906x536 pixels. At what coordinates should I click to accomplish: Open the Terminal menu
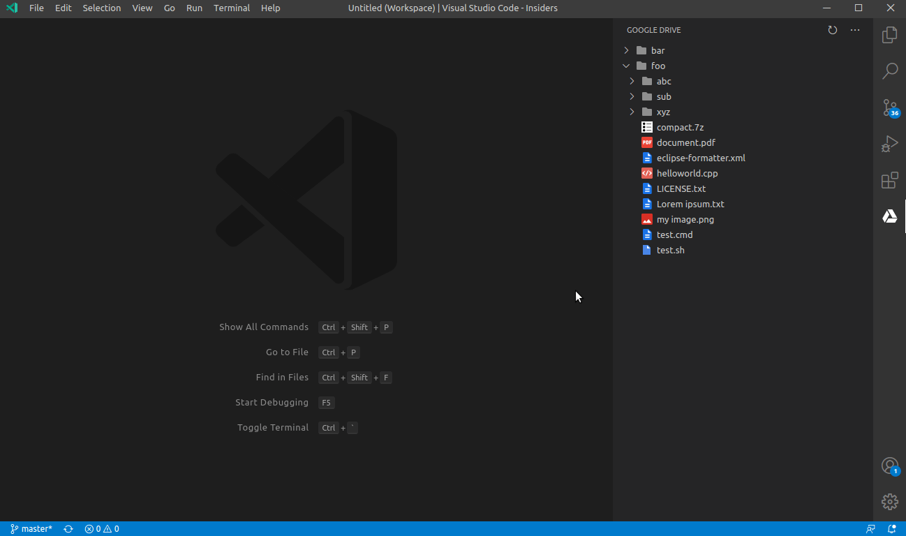click(x=232, y=8)
